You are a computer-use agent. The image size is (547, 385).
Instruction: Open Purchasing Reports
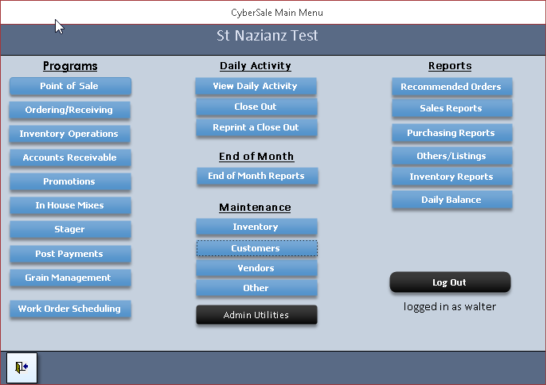451,133
